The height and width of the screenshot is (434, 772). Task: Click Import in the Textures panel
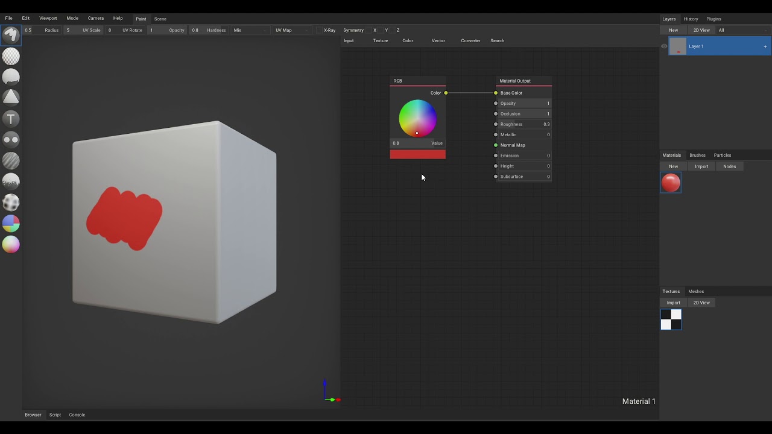[x=673, y=303]
